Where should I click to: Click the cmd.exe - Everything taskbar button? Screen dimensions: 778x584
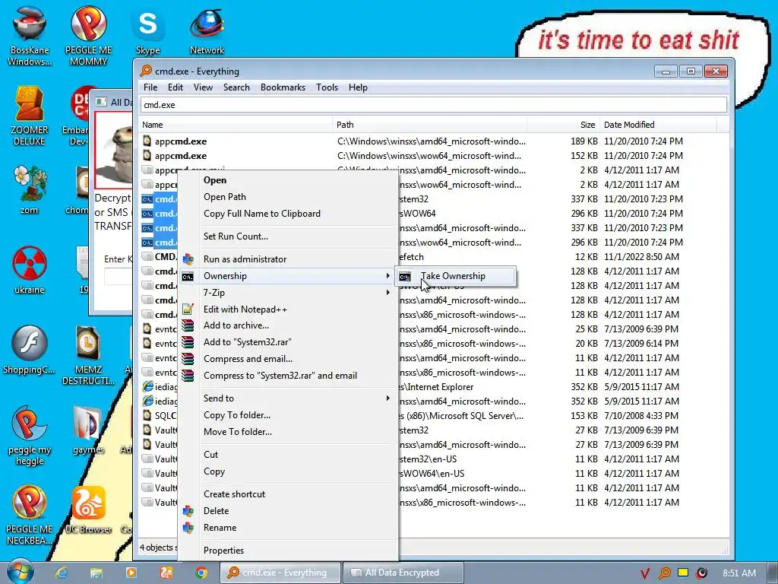pyautogui.click(x=280, y=573)
